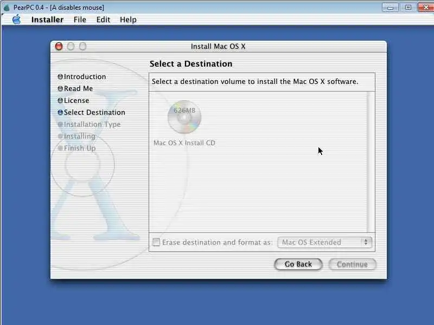The height and width of the screenshot is (325, 434).
Task: Click the format dropdown up-down arrows
Action: [x=366, y=242]
